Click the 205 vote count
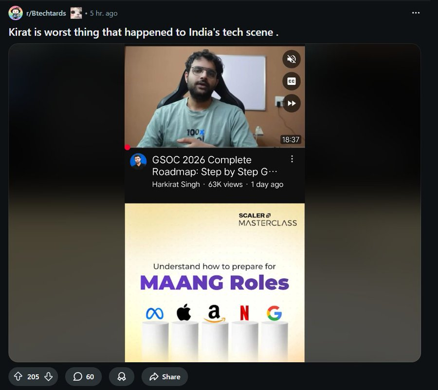 pos(33,377)
